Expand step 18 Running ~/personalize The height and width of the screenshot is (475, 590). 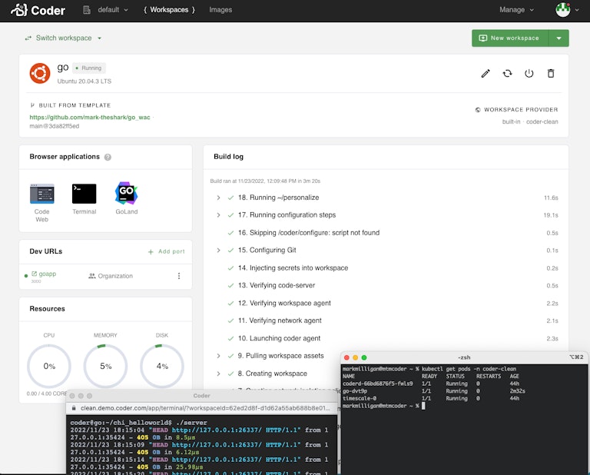(x=219, y=198)
